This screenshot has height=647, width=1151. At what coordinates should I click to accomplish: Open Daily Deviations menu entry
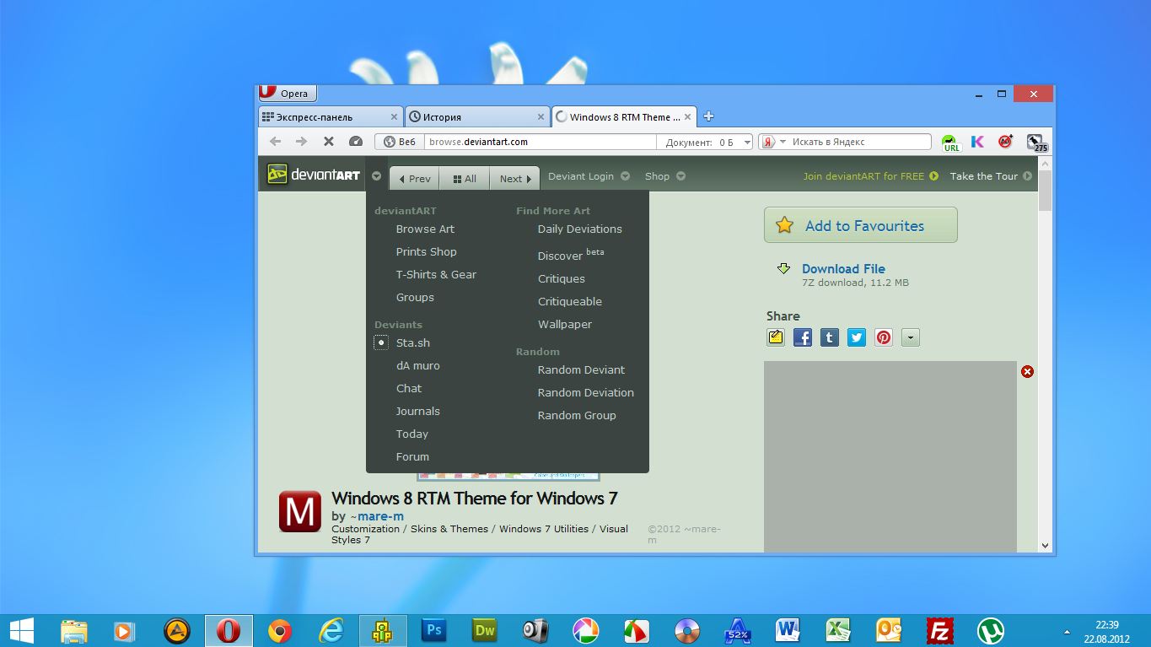[579, 229]
